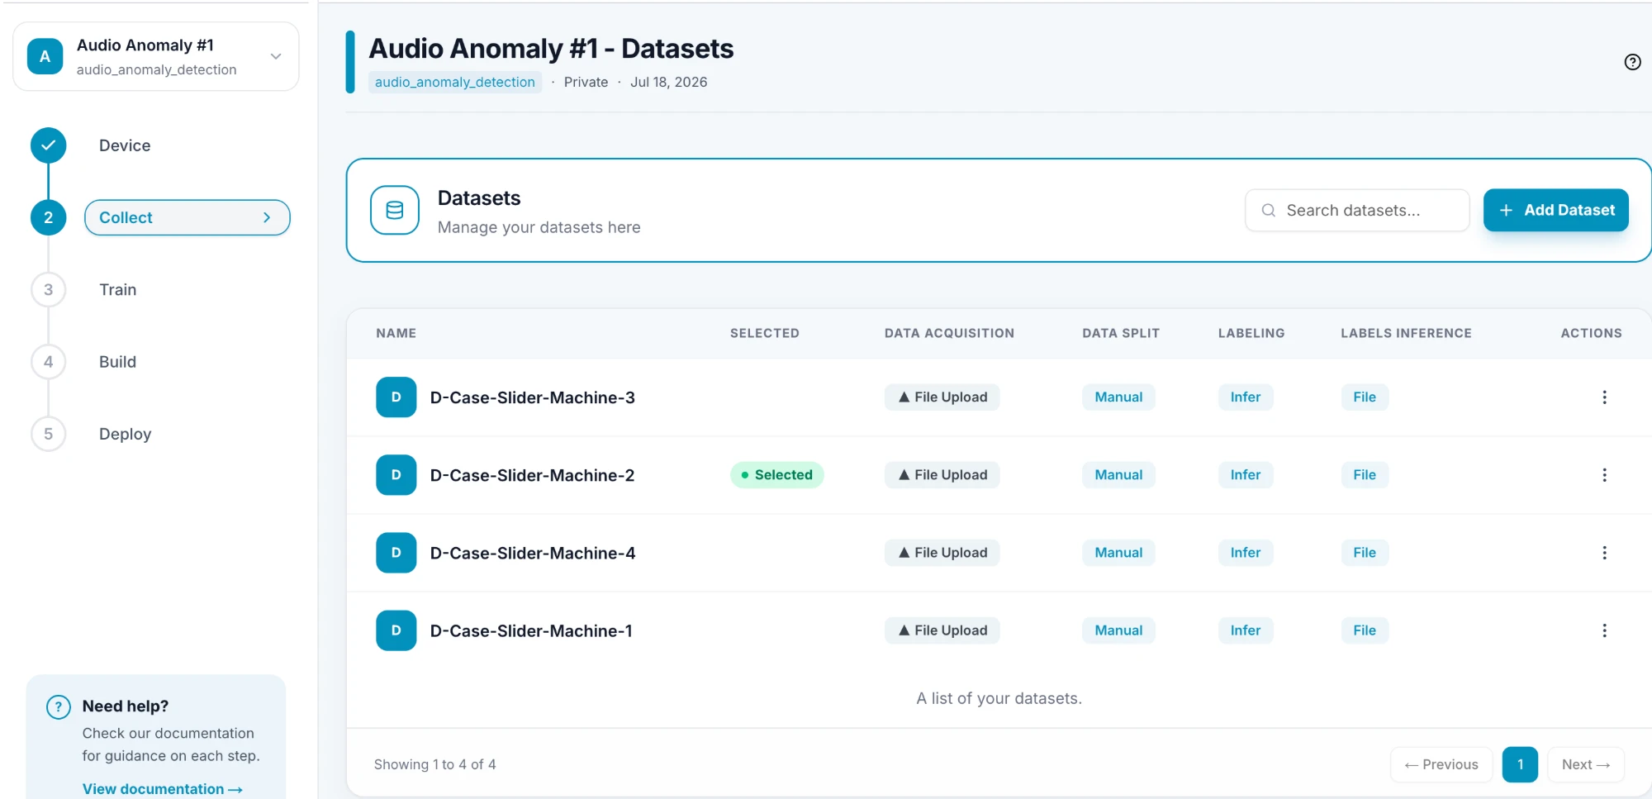Click the Selected badge for D-Case-Slider-Machine-2

777,475
